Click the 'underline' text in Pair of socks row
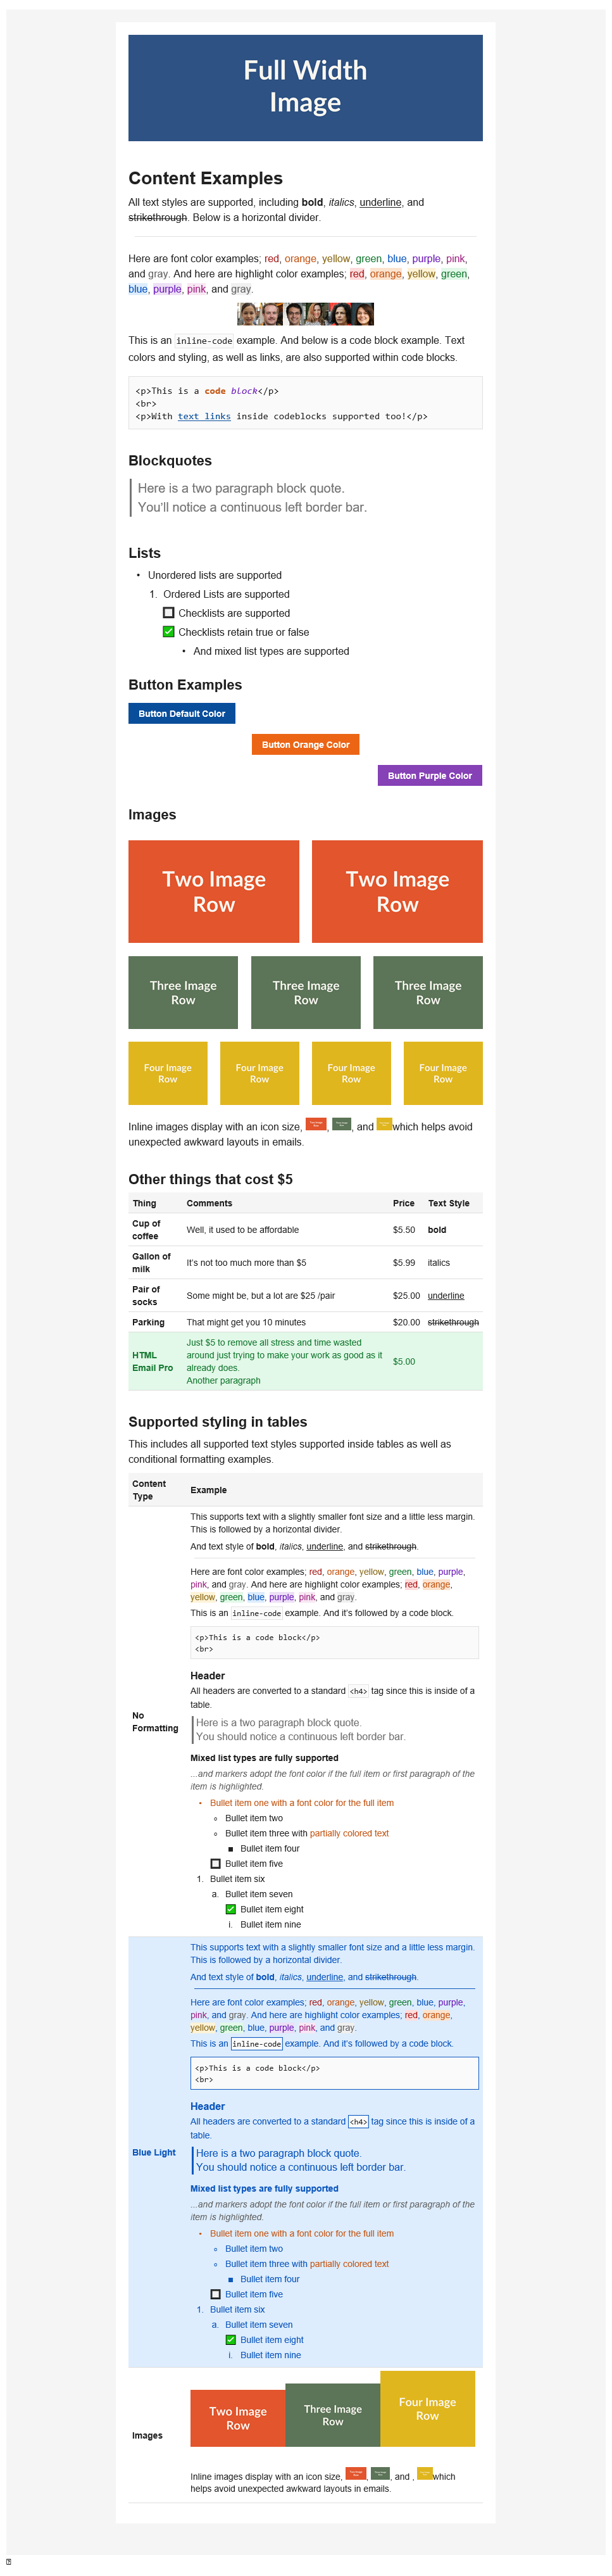This screenshot has width=612, height=2576. (x=446, y=1295)
